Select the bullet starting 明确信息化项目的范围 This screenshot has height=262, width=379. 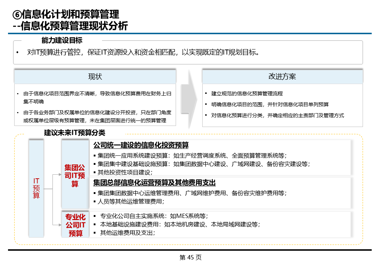click(x=270, y=104)
